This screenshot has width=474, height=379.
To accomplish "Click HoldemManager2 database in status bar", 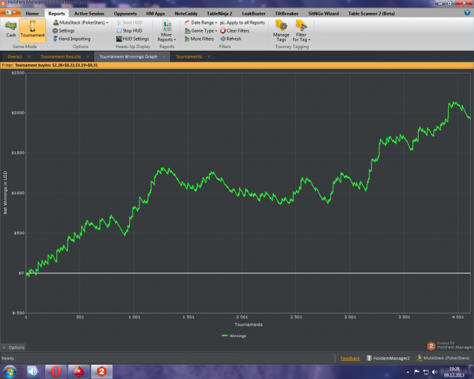I will [x=388, y=358].
